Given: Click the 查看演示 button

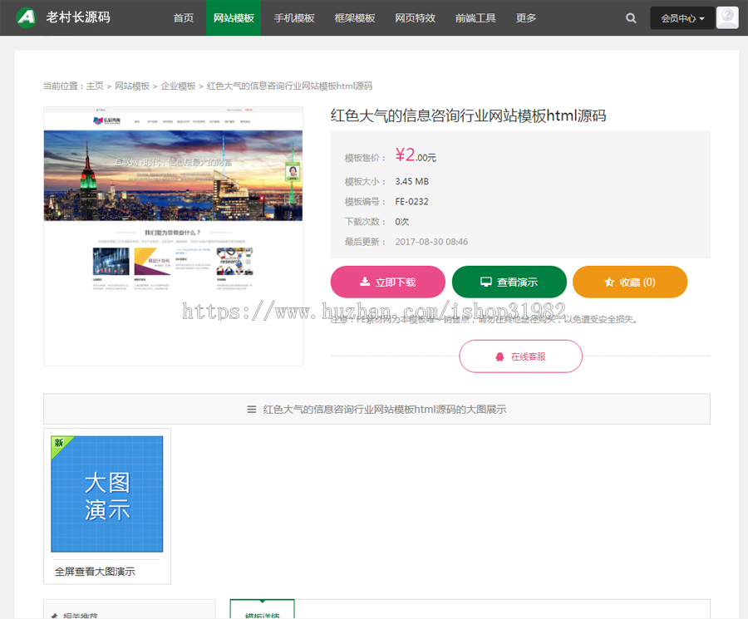Looking at the screenshot, I should tap(509, 282).
